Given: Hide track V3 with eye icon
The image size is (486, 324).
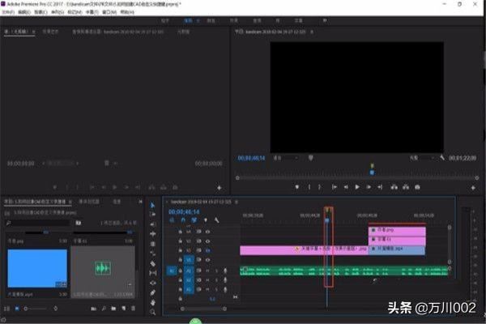Looking at the screenshot, I should tap(207, 241).
